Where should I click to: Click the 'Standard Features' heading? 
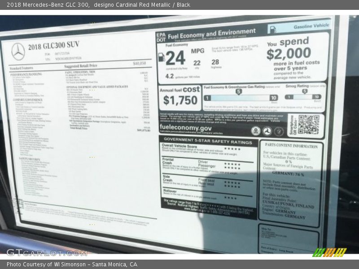coord(21,68)
